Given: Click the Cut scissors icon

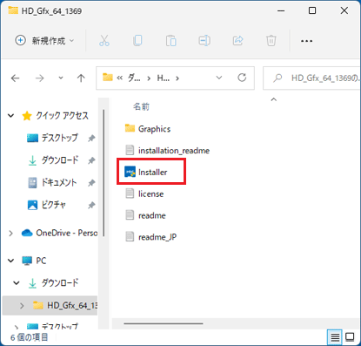Looking at the screenshot, I should coord(104,41).
